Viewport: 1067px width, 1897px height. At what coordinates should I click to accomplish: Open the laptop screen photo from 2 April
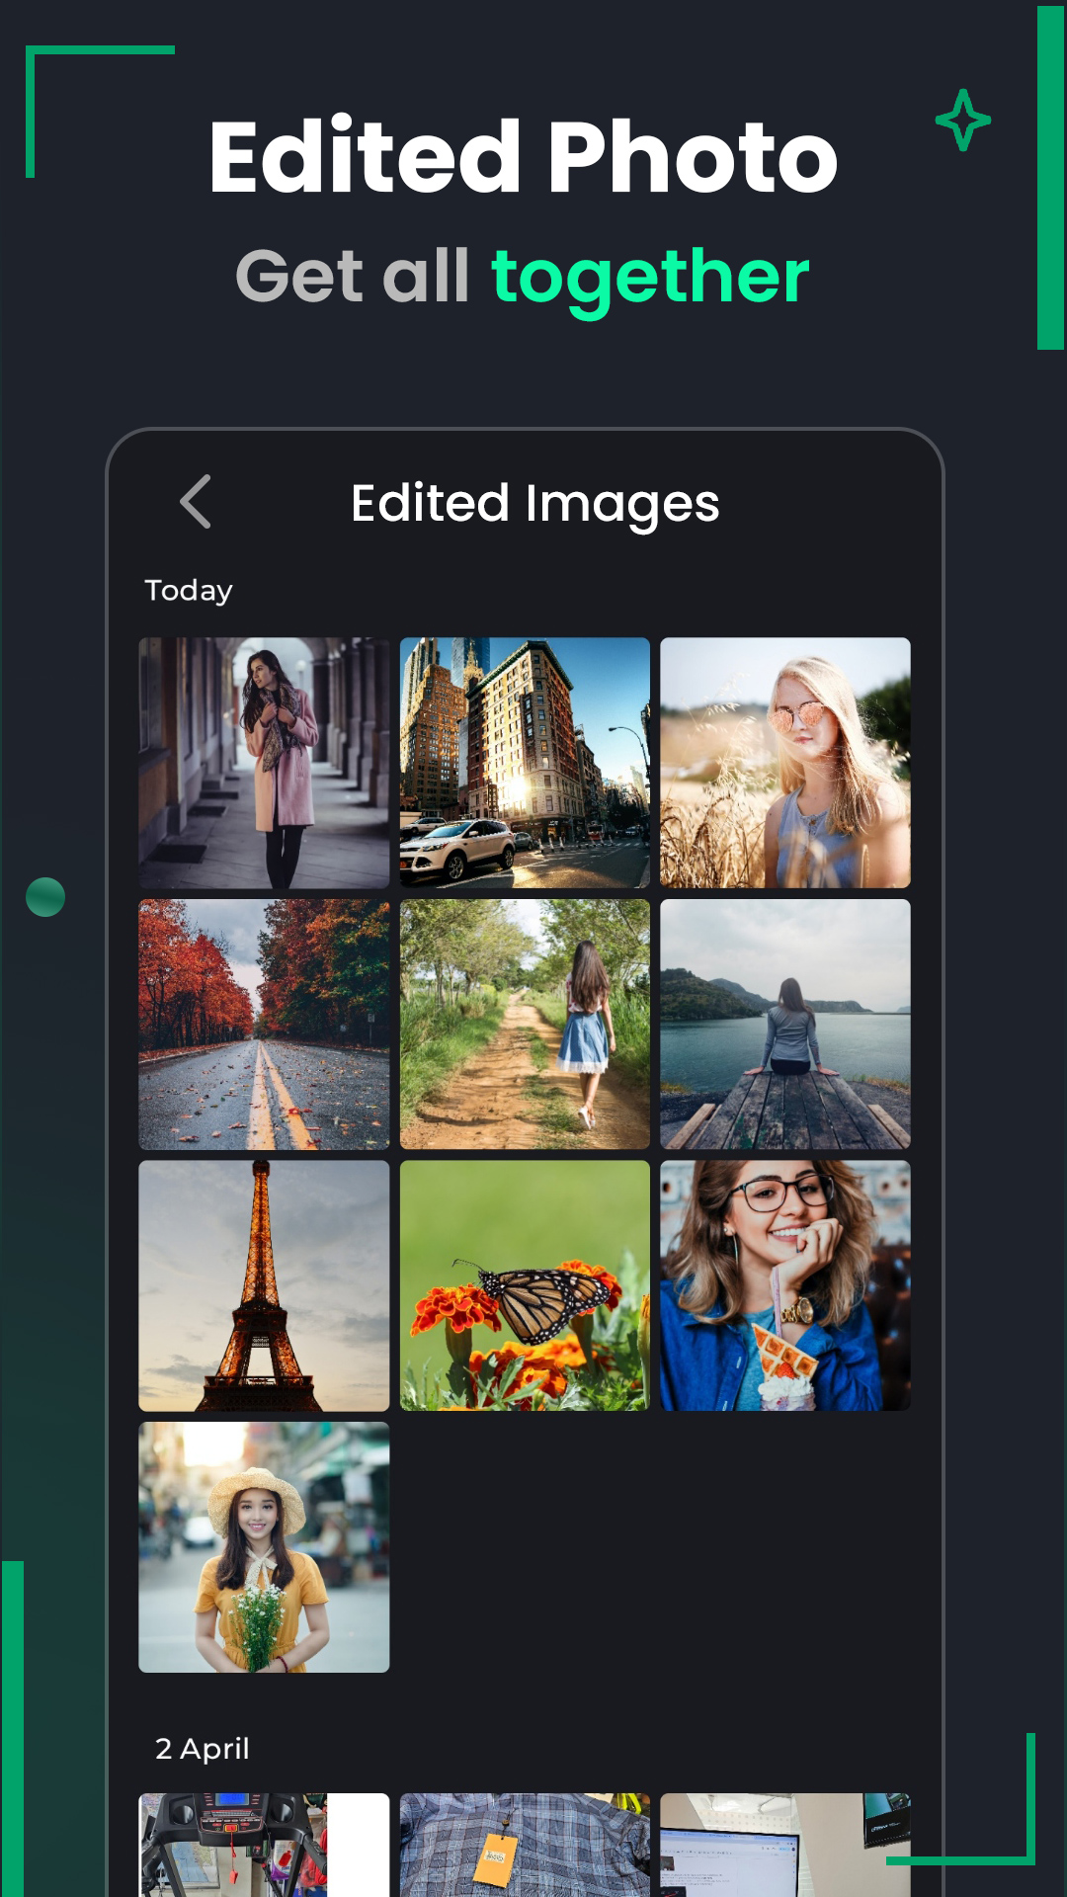[784, 1844]
